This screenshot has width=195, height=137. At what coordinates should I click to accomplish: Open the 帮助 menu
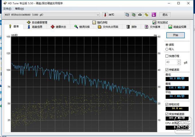click(x=19, y=9)
